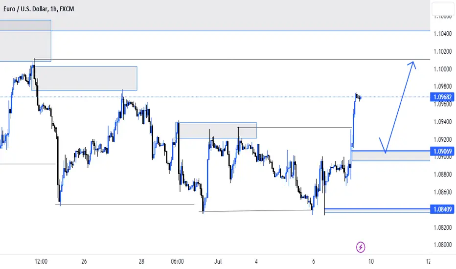Click the Jul label on time axis
This screenshot has width=456, height=269.
(x=218, y=261)
